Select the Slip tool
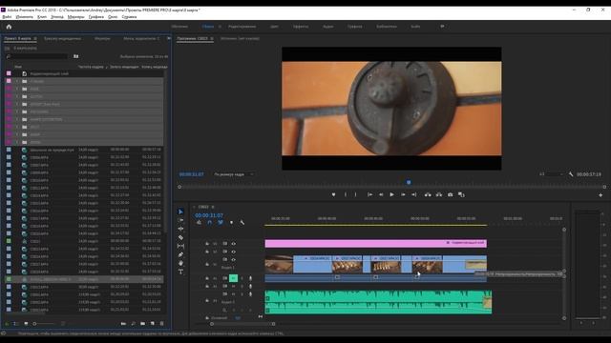Screen dimensions: 611x343 180,246
